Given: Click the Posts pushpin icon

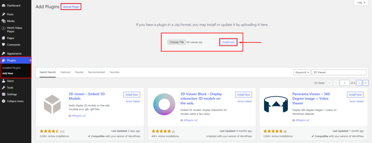Looking at the screenshot, I should 4,14.
